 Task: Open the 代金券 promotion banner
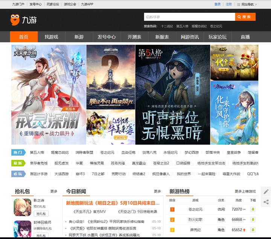(x=234, y=63)
